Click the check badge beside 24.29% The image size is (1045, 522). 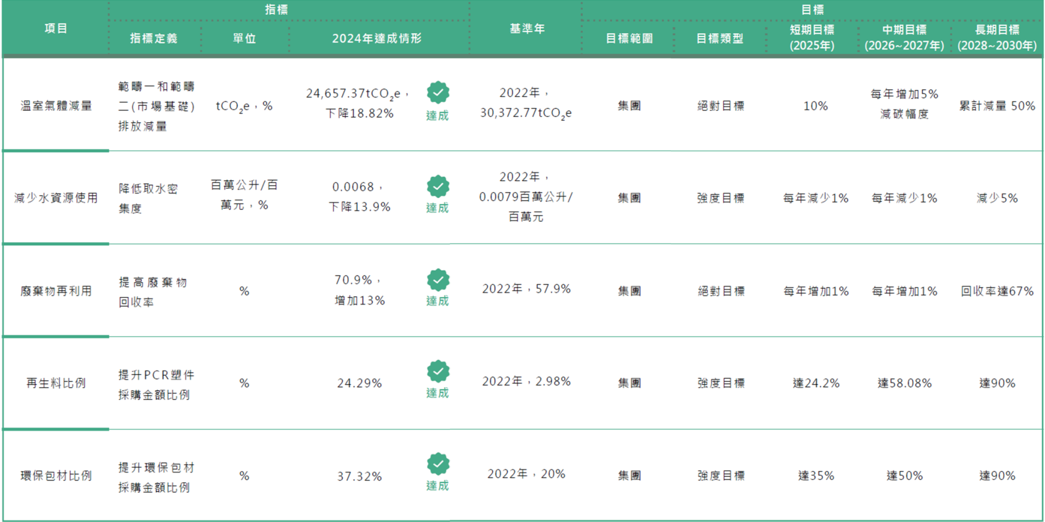[438, 371]
